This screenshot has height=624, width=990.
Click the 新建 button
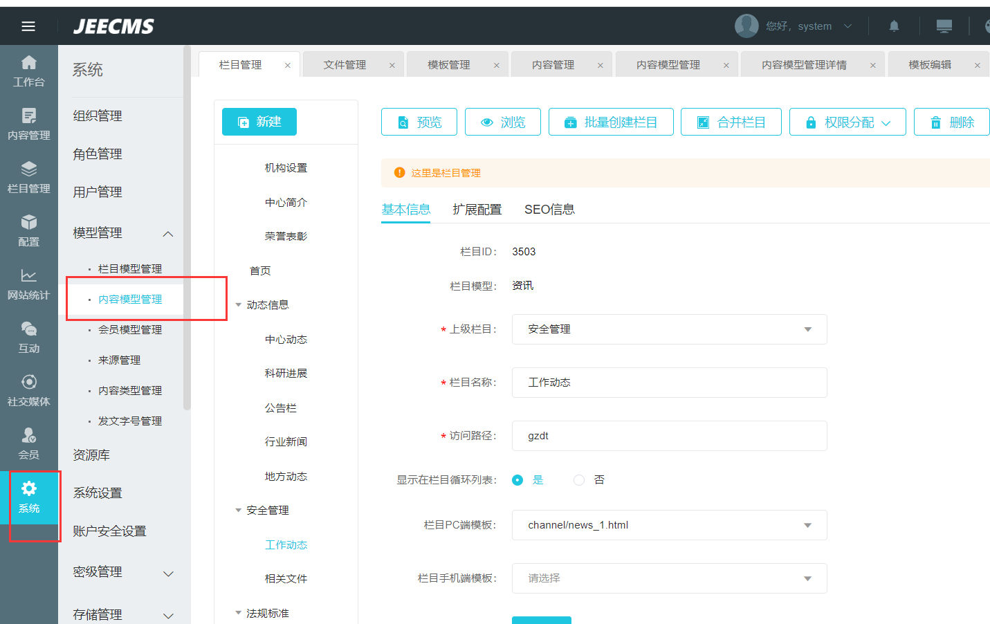[259, 122]
